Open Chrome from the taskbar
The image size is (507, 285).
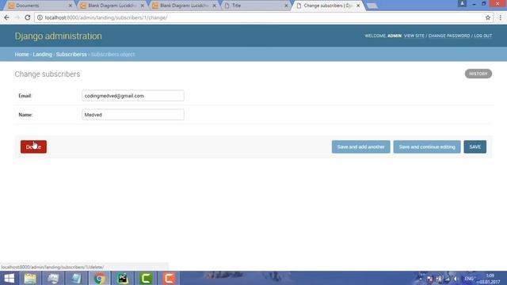[x=99, y=278]
